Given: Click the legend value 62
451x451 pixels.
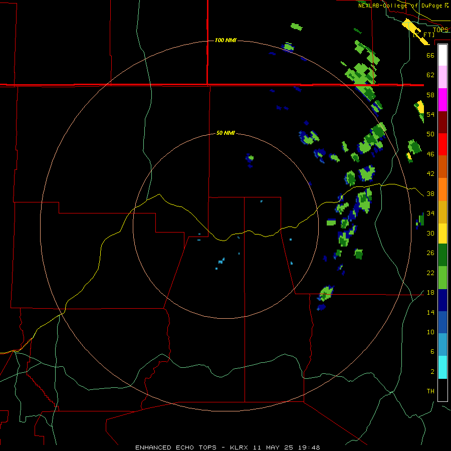Looking at the screenshot, I should coord(430,75).
